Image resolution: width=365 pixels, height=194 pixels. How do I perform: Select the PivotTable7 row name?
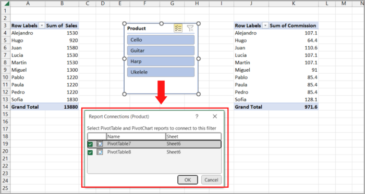(x=119, y=144)
